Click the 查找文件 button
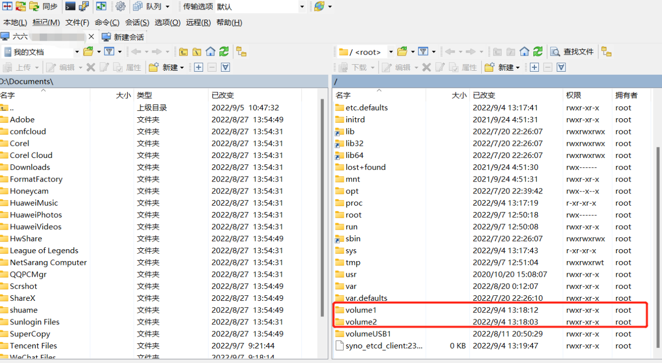662x363 pixels. (573, 52)
